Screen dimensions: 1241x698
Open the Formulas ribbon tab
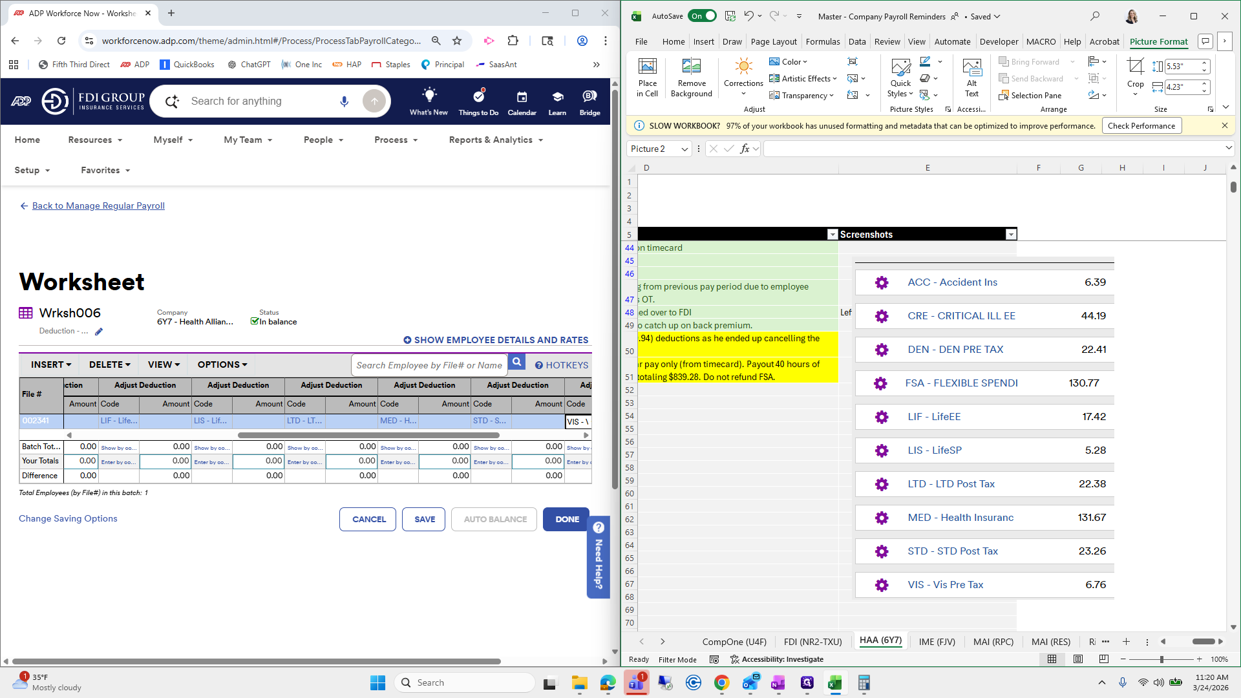tap(822, 41)
